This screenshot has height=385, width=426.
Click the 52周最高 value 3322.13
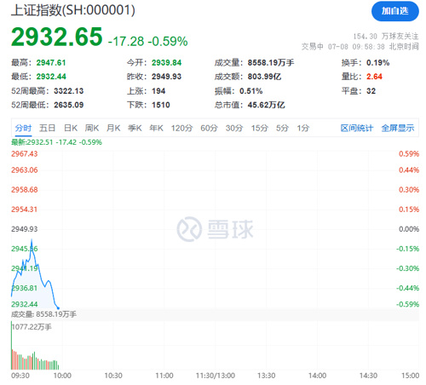click(x=69, y=91)
